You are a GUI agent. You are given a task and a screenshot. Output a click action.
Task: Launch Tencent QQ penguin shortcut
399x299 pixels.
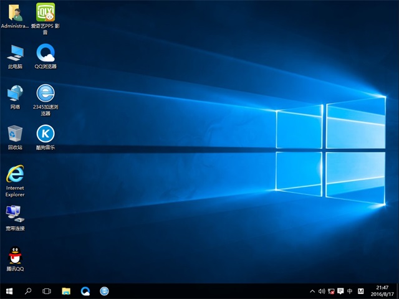click(15, 255)
